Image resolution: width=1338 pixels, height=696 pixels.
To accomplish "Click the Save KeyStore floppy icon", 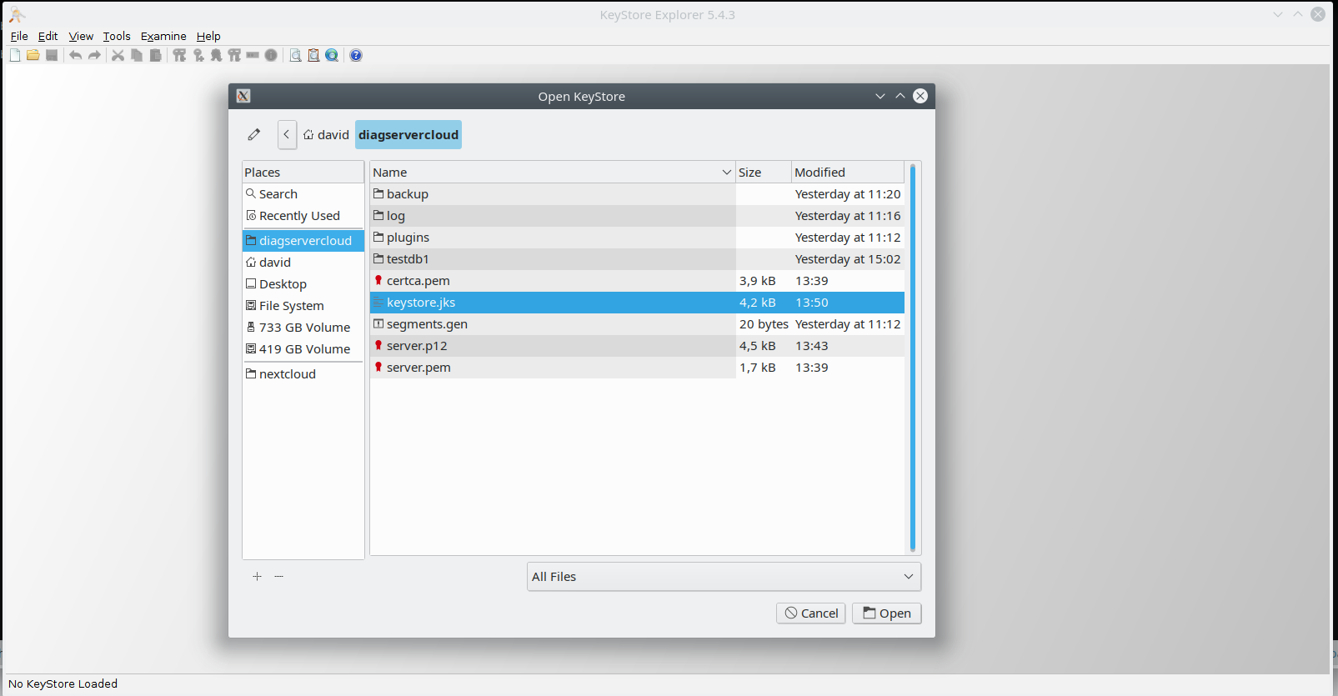I will click(52, 55).
